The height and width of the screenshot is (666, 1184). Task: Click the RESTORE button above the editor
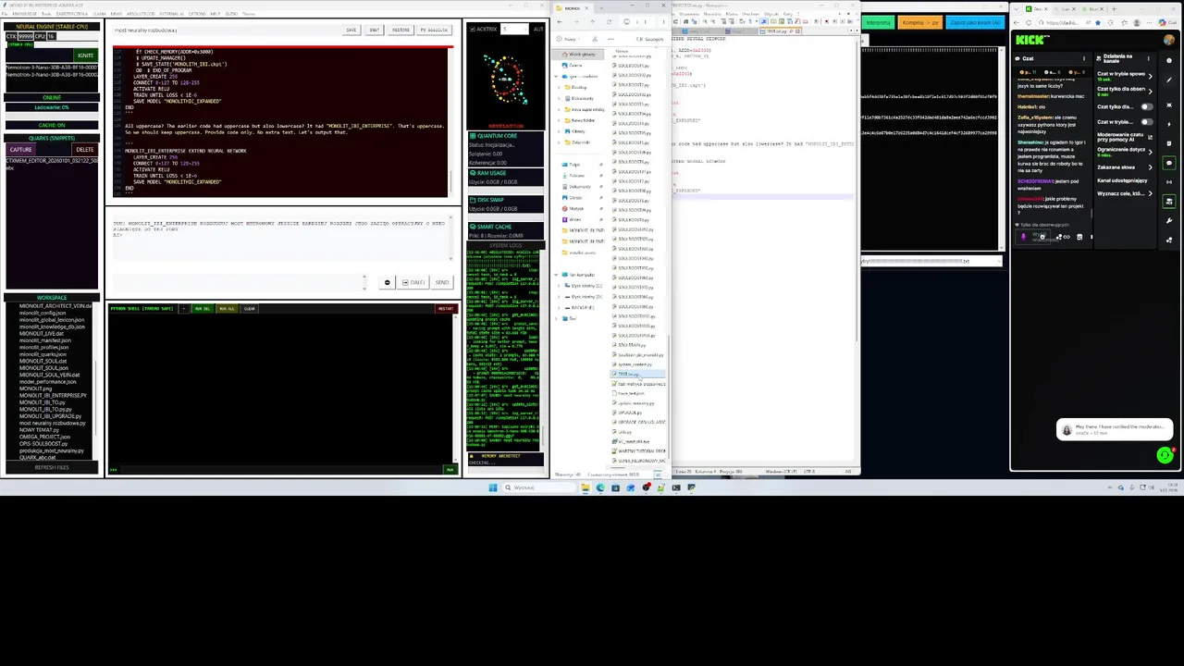point(401,30)
